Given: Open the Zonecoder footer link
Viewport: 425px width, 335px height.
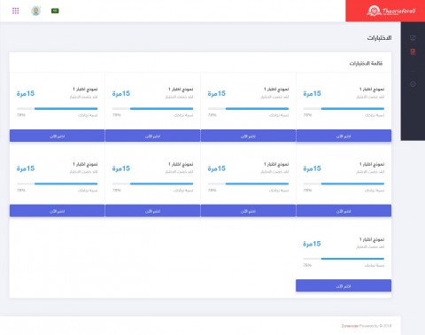Looking at the screenshot, I should click(350, 326).
